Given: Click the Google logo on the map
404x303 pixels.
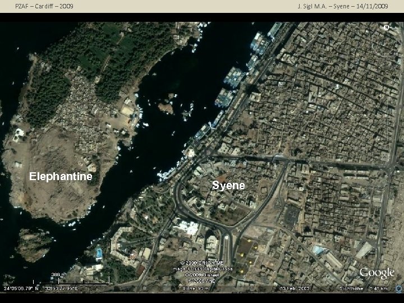Looking at the screenshot, I should 377,274.
